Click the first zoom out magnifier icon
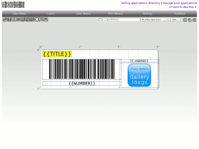Screen dimensions: 199x149 click(x=28, y=20)
